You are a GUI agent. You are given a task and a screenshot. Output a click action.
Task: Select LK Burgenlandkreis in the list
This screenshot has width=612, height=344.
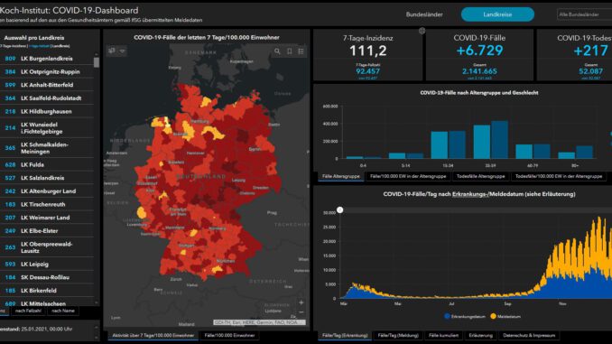click(47, 59)
